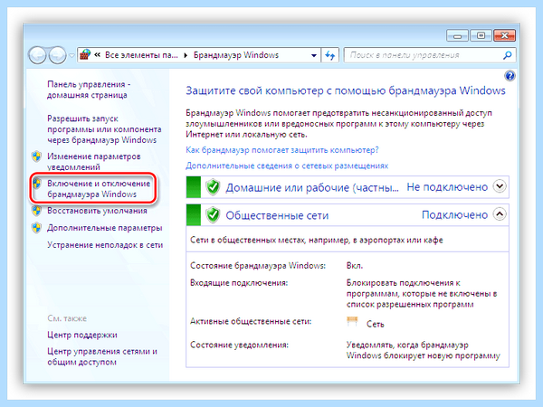This screenshot has height=407, width=543.
Task: Maximize the Windows Firewall window
Action: (481, 35)
